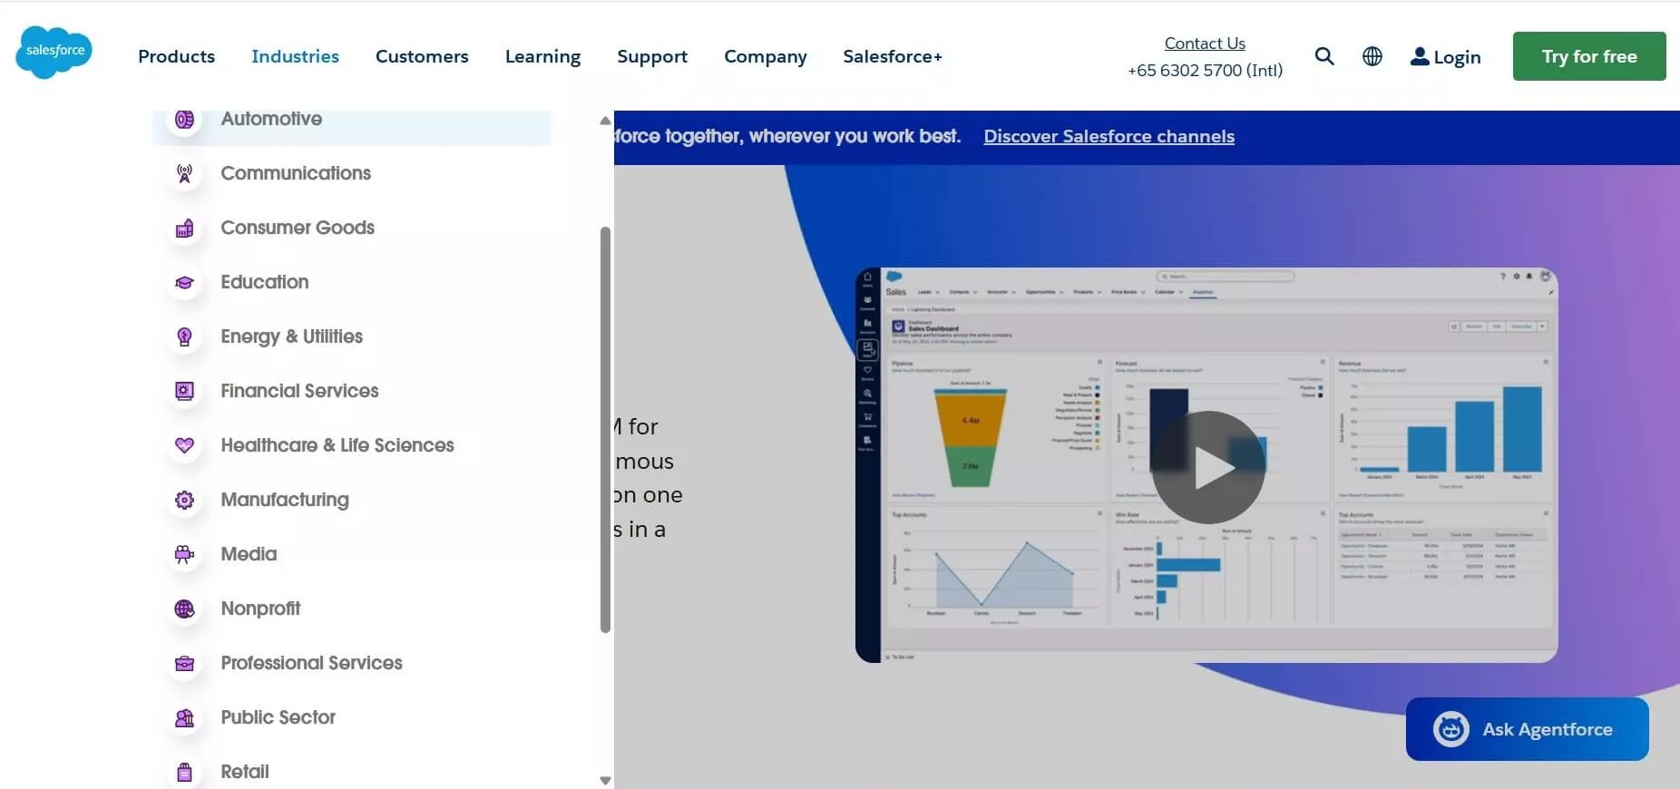Click the Nonprofit globe icon
Screen dimensions: 1680x789
click(184, 609)
